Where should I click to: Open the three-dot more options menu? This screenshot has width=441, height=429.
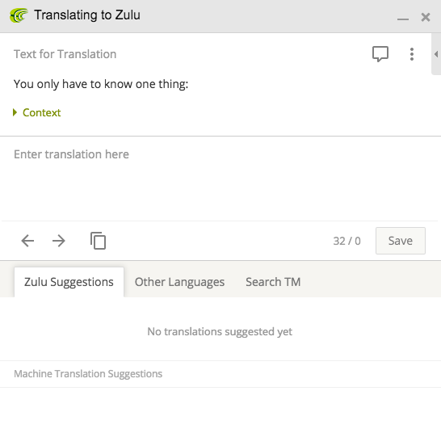tap(412, 54)
